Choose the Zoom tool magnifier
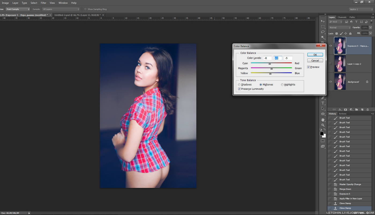The image size is (375, 215). pyautogui.click(x=323, y=125)
